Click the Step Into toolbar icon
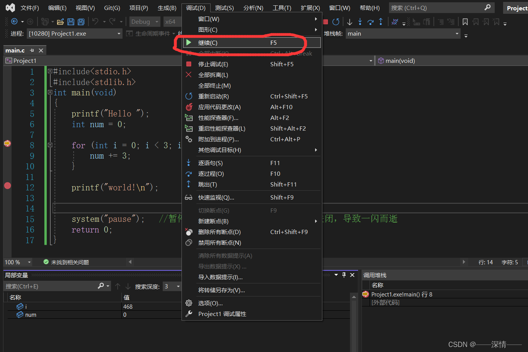 point(360,22)
